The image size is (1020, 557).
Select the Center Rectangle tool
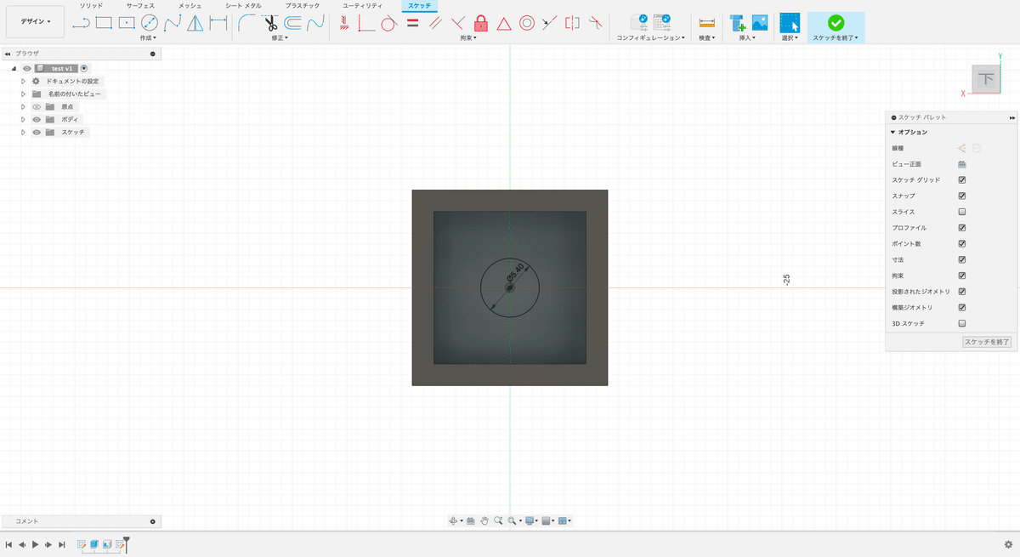click(x=127, y=23)
